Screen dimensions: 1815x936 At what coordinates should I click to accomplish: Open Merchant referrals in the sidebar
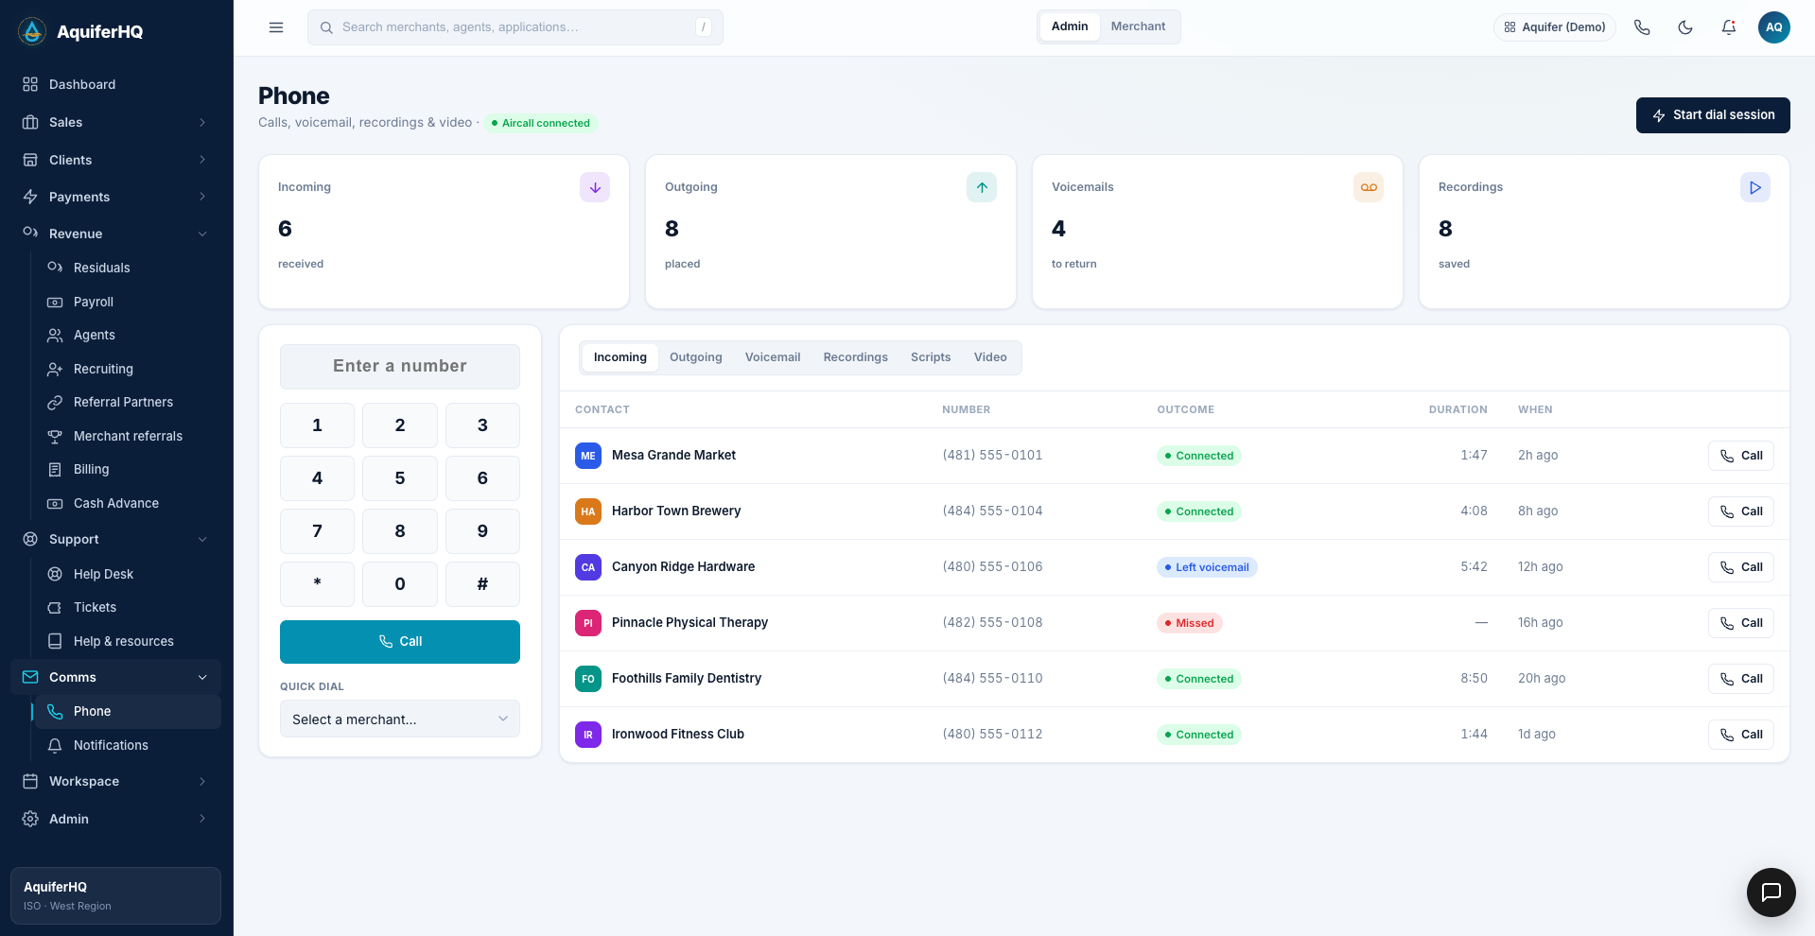(127, 436)
